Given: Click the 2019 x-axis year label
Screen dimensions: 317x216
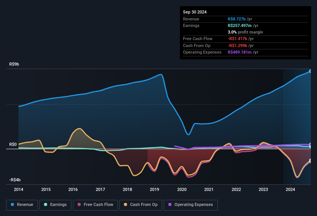Looking at the screenshot, I should coord(154,189).
